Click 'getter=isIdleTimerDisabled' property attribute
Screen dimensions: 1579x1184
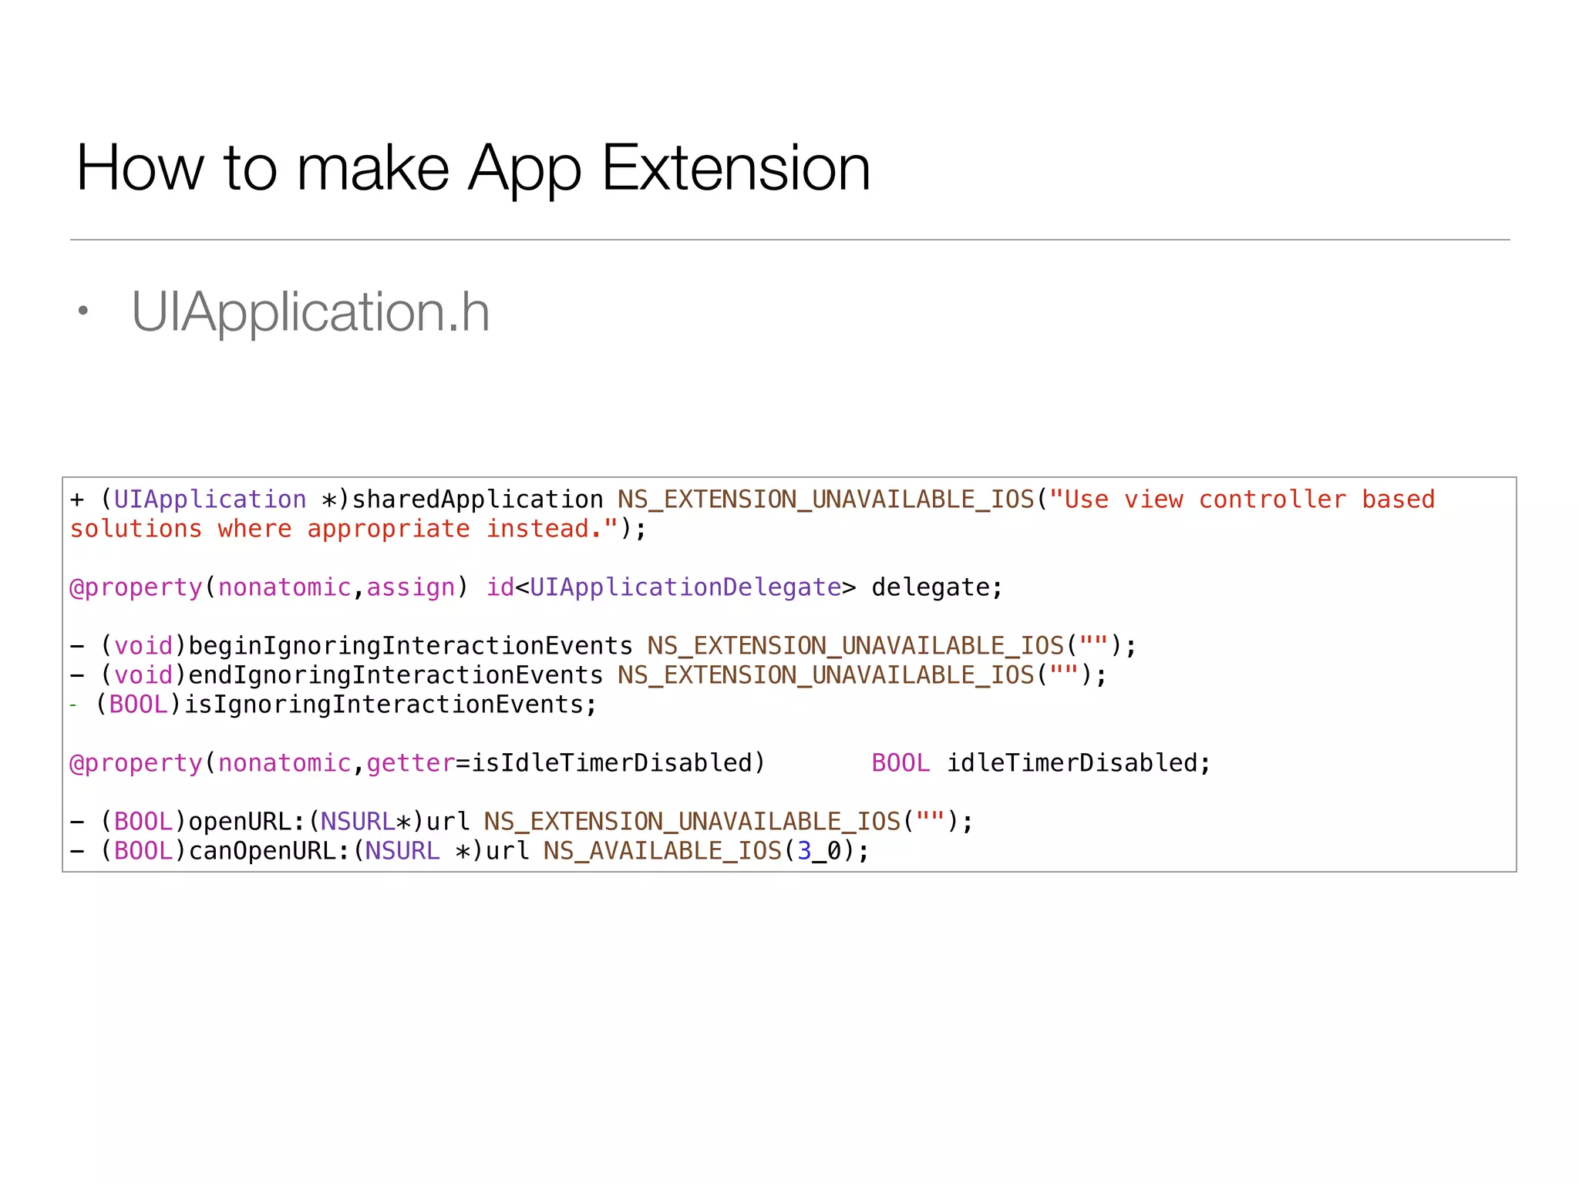click(558, 763)
